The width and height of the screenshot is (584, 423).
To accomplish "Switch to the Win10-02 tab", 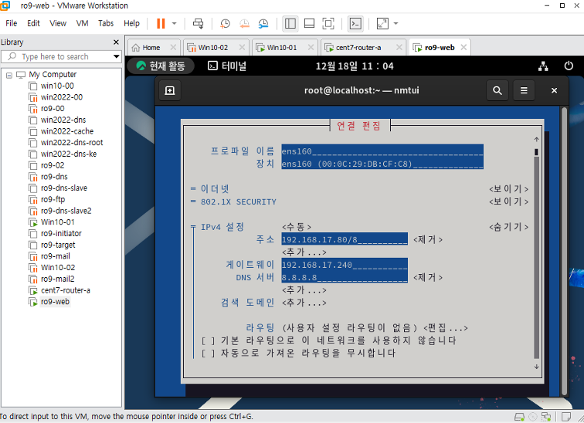I will pyautogui.click(x=212, y=48).
